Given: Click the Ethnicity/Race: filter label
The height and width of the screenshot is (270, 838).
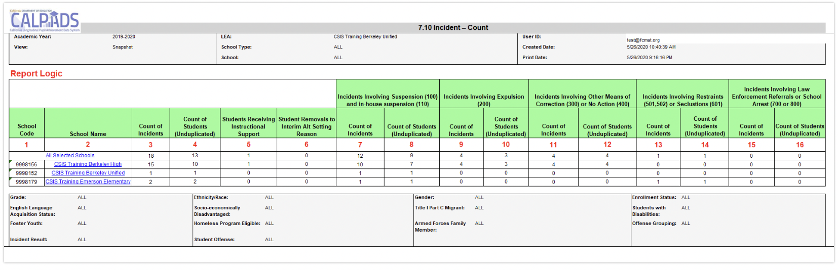Looking at the screenshot, I should coord(211,197).
